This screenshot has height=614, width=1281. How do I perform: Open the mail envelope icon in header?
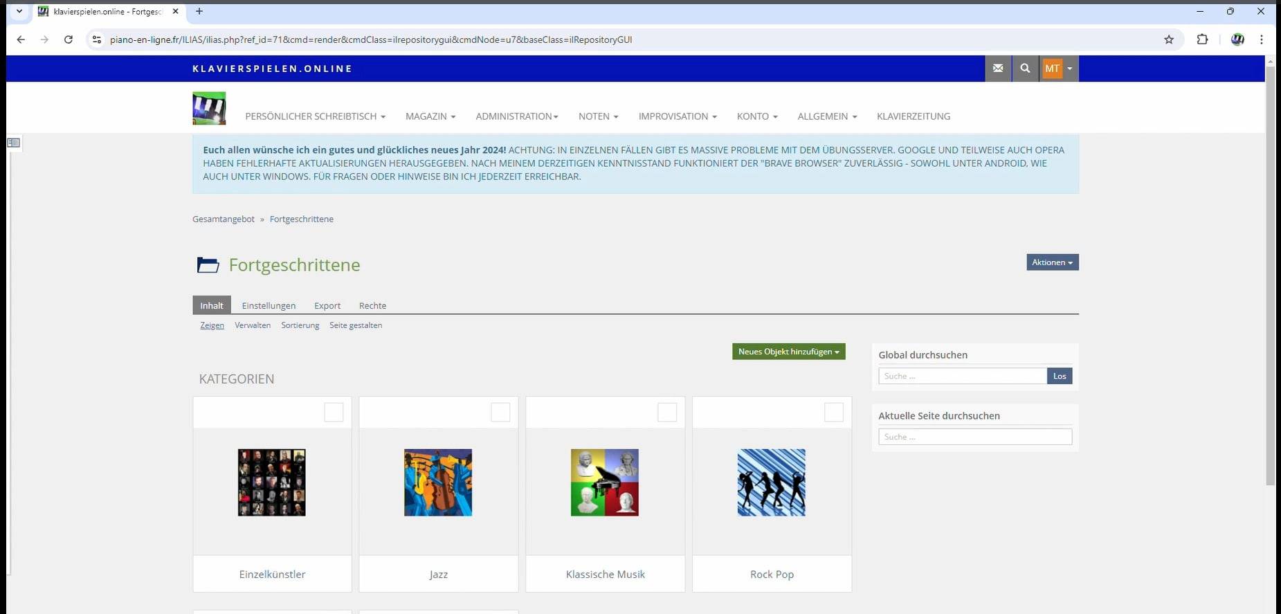click(x=997, y=69)
